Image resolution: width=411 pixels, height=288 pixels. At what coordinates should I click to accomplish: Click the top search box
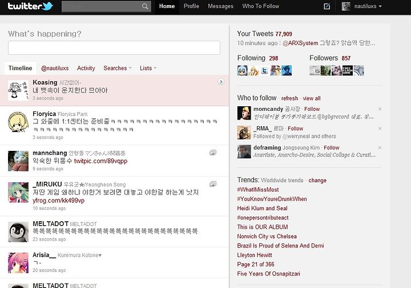coord(106,6)
